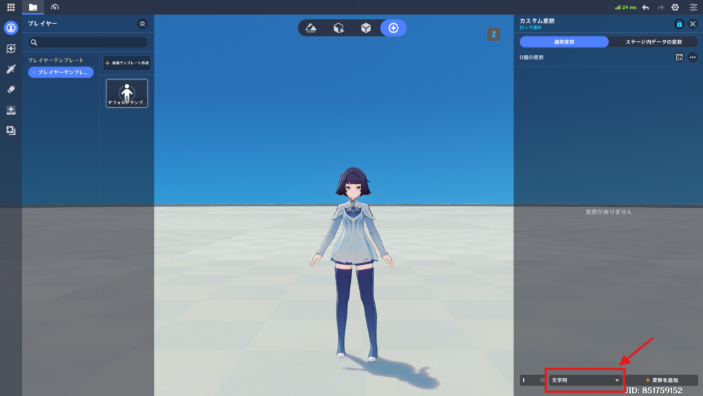Click 新規テンプレート作成 button
Image resolution: width=703 pixels, height=396 pixels.
point(127,62)
